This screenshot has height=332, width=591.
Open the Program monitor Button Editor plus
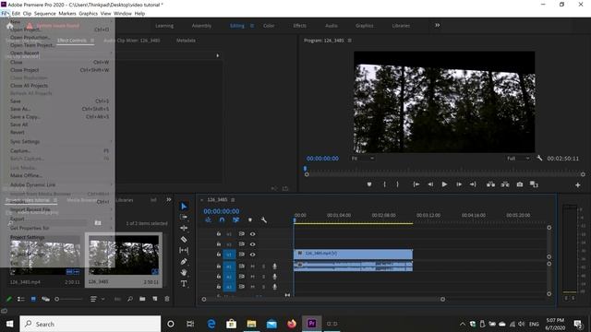click(x=578, y=184)
